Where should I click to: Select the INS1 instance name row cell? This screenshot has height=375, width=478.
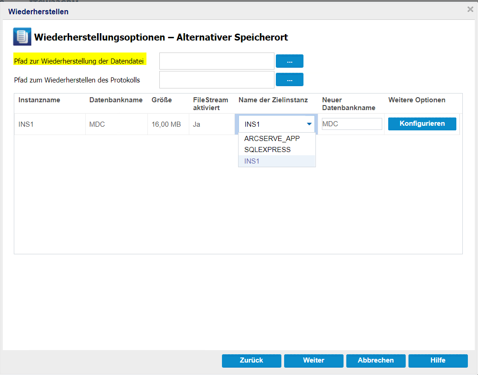[26, 124]
